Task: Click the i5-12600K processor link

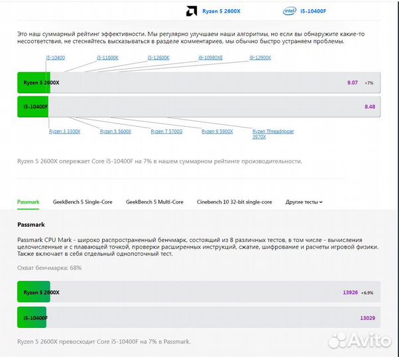Action: [158, 58]
